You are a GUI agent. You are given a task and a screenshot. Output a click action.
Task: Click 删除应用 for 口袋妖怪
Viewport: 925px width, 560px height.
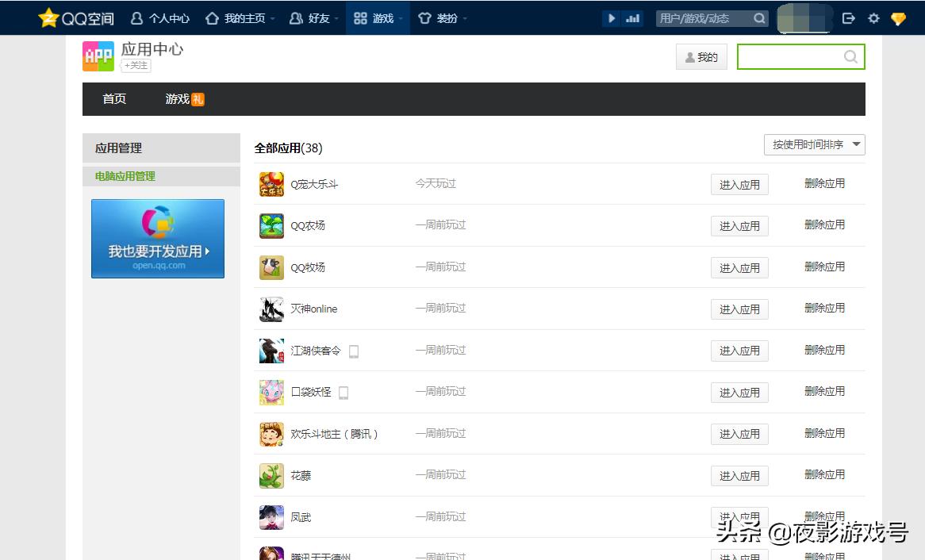[x=824, y=391]
